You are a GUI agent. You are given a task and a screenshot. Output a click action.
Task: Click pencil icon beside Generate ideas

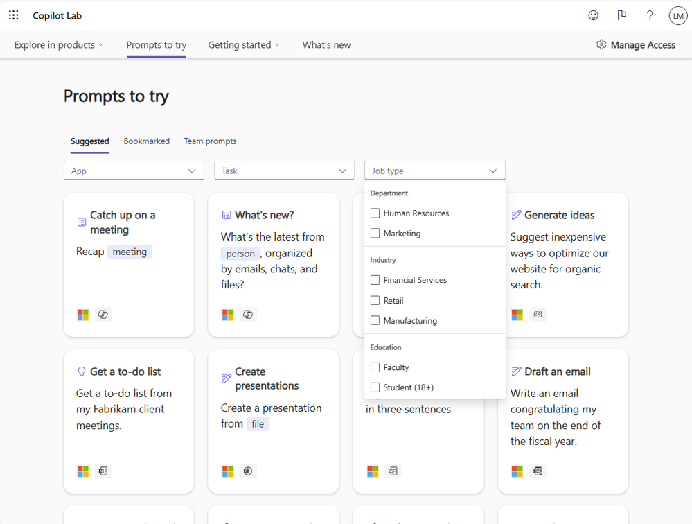point(516,215)
